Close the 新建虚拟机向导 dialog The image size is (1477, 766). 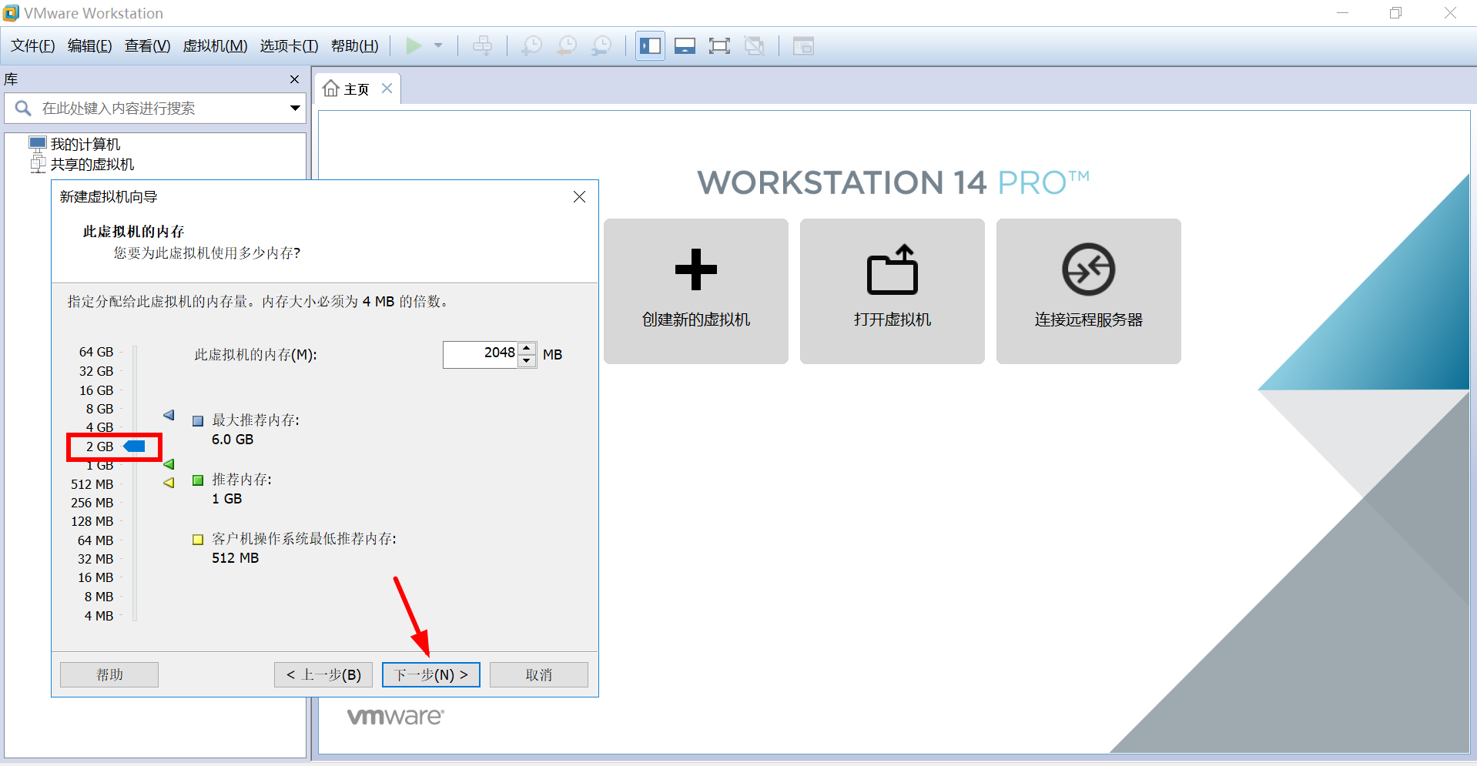point(580,197)
